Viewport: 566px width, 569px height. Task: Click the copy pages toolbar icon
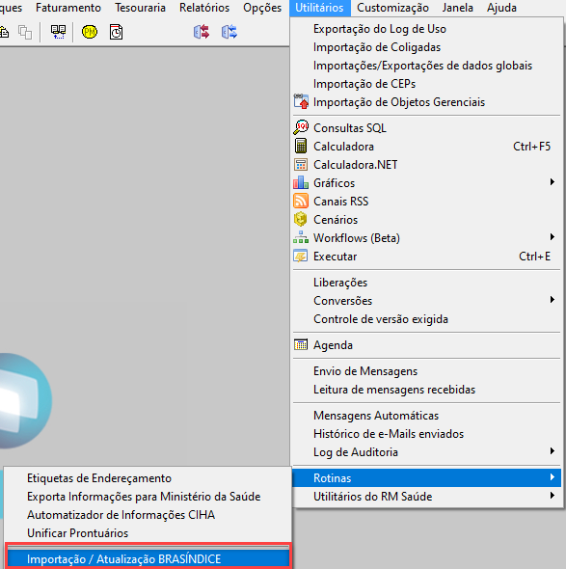[25, 32]
